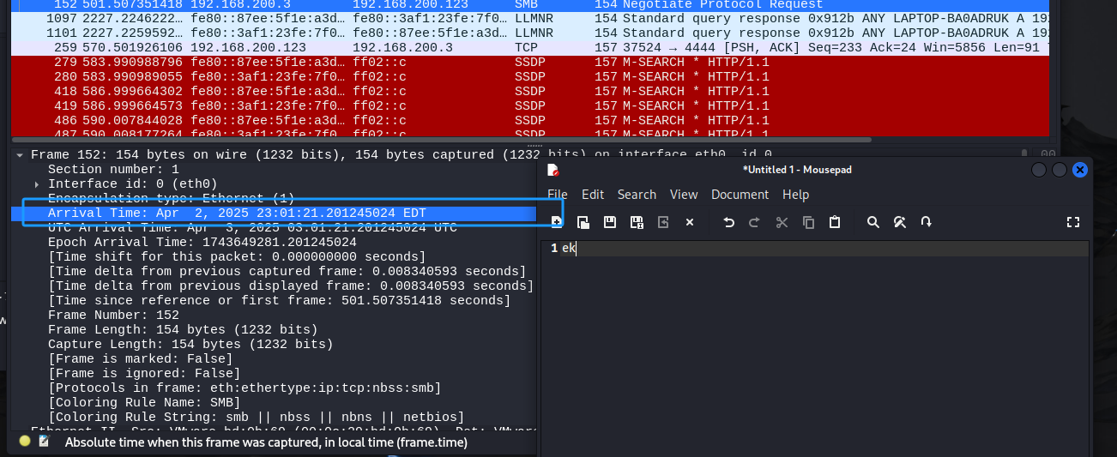Click the Save As icon in Mousepad
Image resolution: width=1117 pixels, height=457 pixels.
tap(637, 222)
